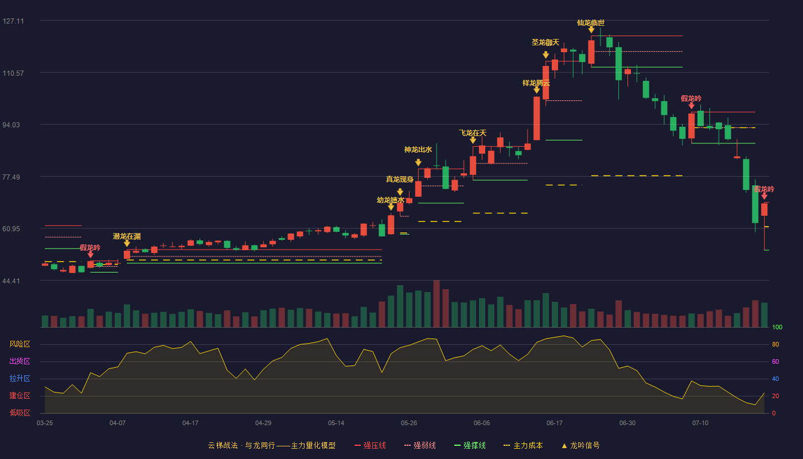Click the magenta 60 indicator scale value
The height and width of the screenshot is (459, 803).
pos(775,361)
